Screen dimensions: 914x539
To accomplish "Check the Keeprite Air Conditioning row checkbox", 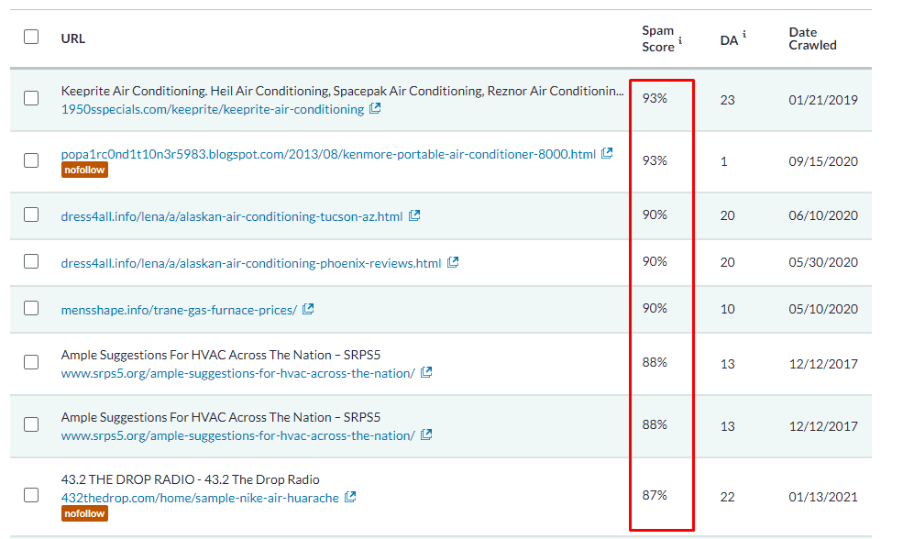I will (x=31, y=98).
